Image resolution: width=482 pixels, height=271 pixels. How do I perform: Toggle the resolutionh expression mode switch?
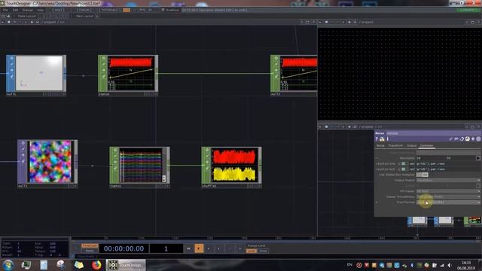coord(403,169)
